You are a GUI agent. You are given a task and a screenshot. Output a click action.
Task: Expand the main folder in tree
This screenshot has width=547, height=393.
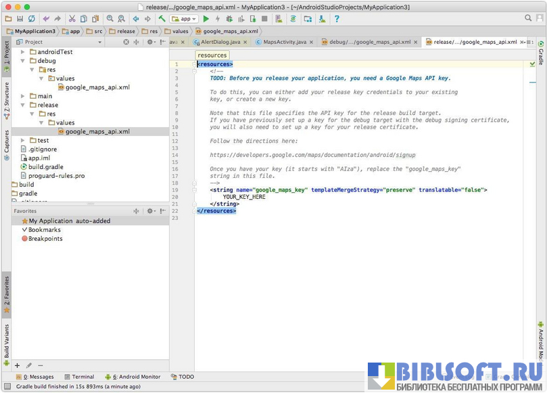tap(22, 96)
